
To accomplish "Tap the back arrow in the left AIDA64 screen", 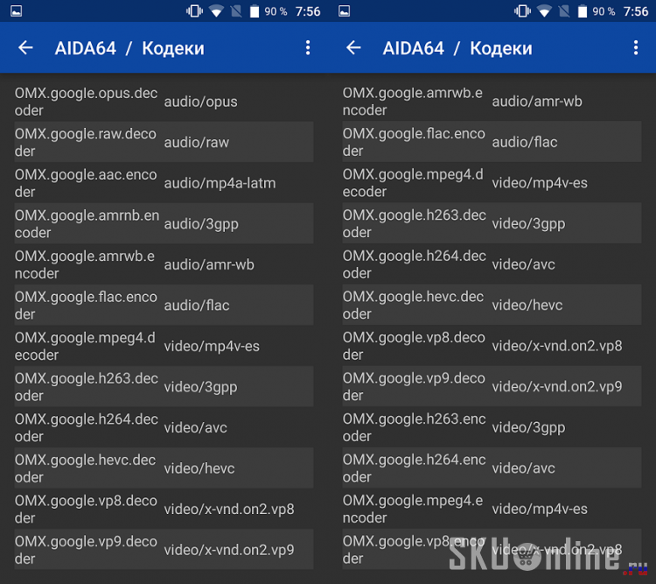I will click(25, 48).
